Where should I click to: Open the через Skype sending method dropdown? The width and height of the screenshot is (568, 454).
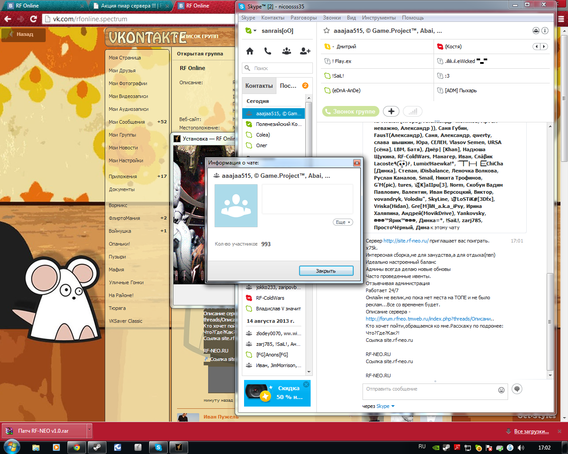pos(385,406)
